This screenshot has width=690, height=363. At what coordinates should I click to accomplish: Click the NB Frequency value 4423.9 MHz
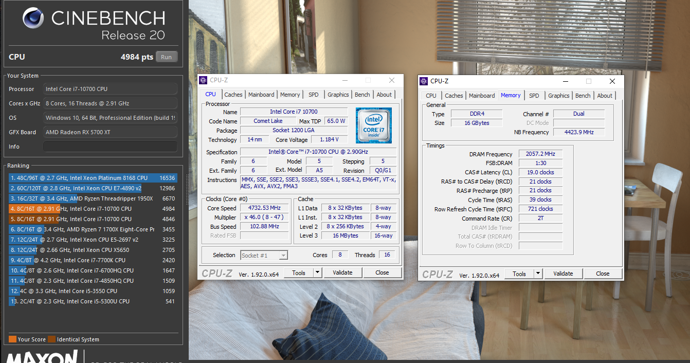(x=579, y=132)
